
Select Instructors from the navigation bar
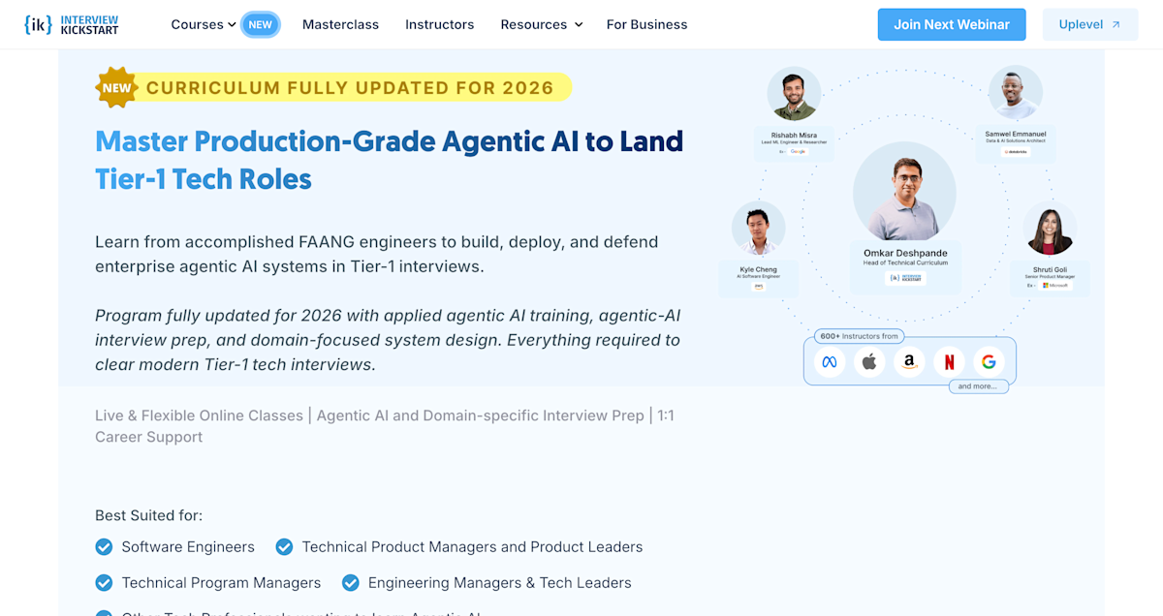(440, 24)
